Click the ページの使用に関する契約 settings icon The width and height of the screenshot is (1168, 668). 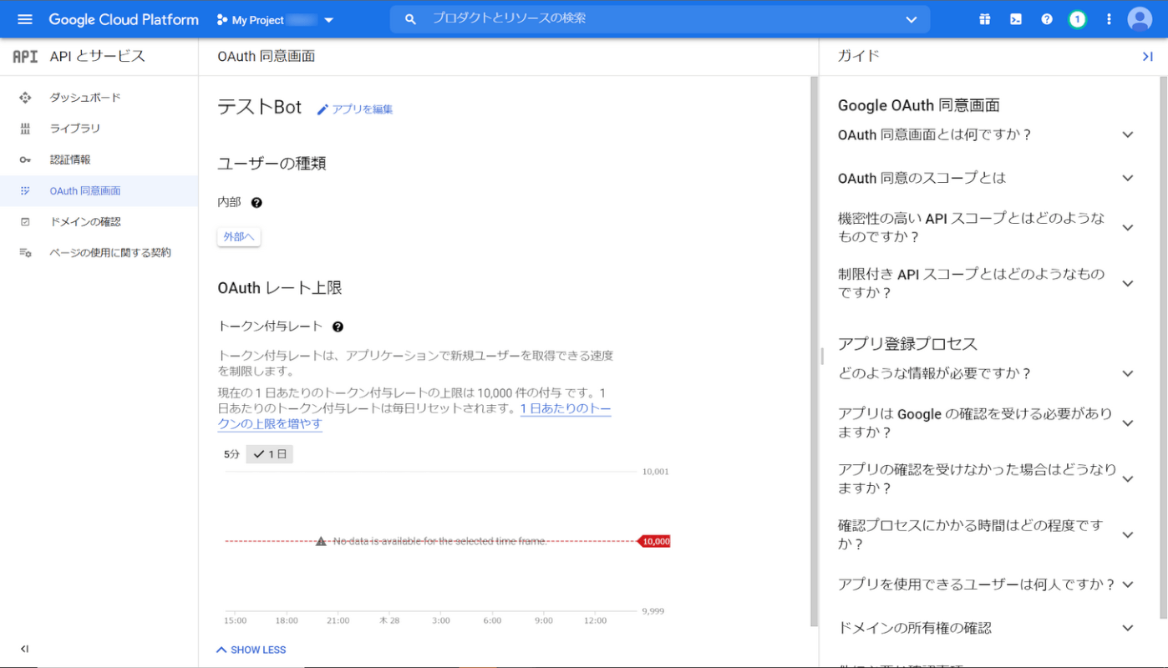click(25, 252)
